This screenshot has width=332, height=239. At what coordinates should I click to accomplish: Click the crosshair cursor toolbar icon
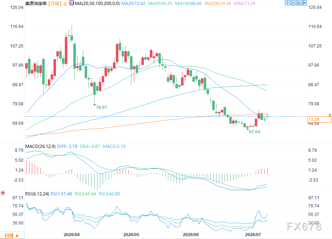tap(287, 3)
